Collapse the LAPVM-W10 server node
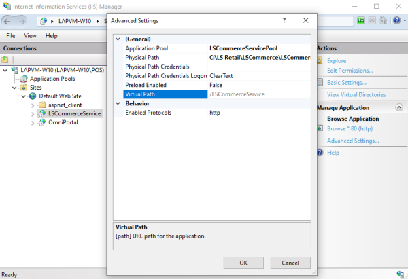This screenshot has width=408, height=279. pos(5,70)
